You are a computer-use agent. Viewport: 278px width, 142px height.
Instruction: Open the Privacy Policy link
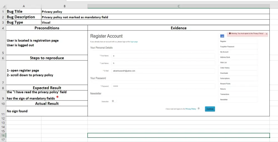coord(191,109)
